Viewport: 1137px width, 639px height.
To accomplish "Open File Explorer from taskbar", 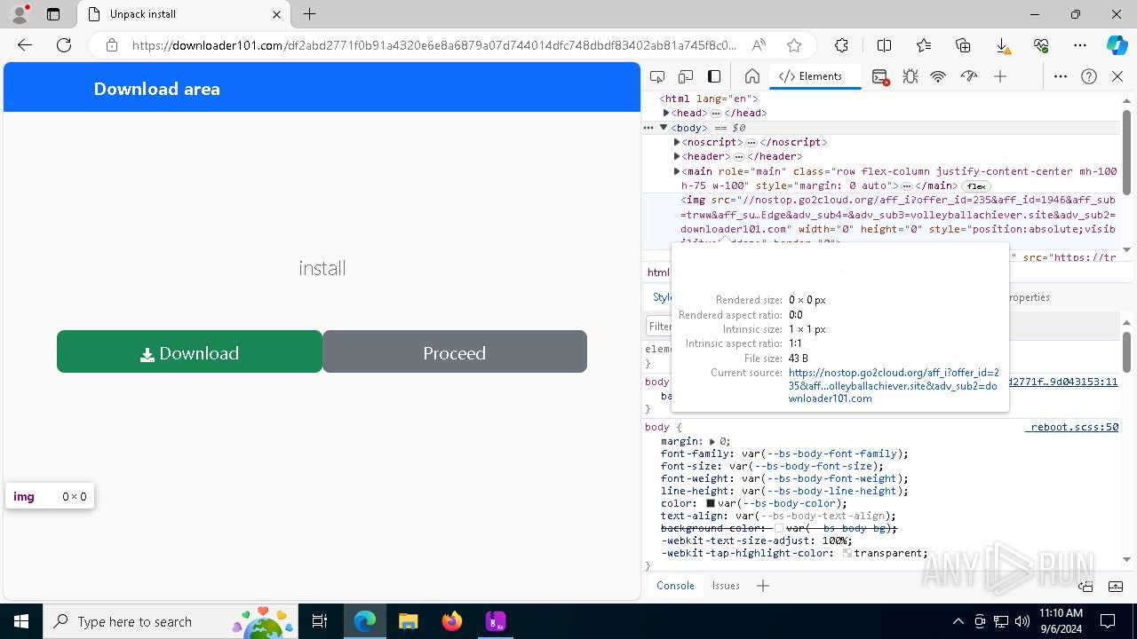I will pos(408,621).
